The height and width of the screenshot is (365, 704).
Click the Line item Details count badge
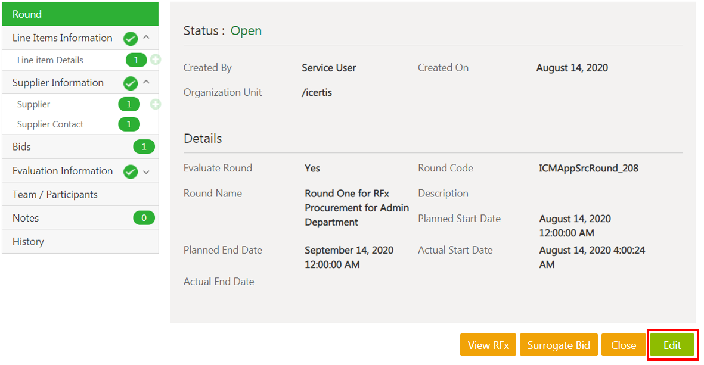click(136, 60)
